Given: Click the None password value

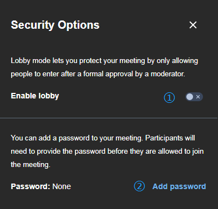Looking at the screenshot, I should click(62, 186).
